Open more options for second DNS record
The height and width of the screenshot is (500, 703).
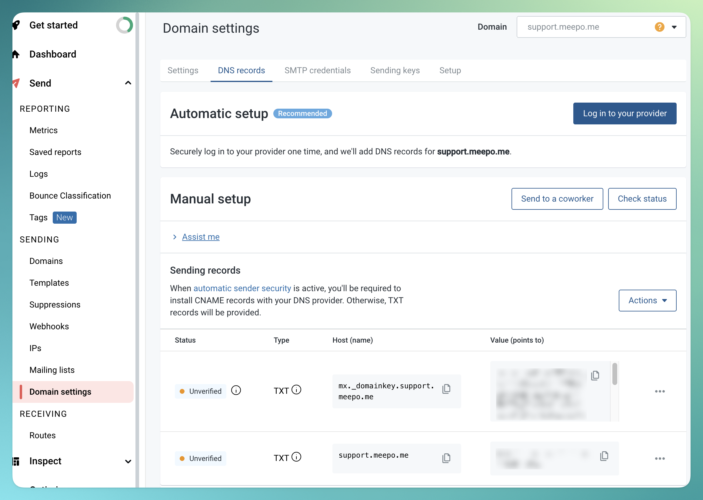click(660, 459)
